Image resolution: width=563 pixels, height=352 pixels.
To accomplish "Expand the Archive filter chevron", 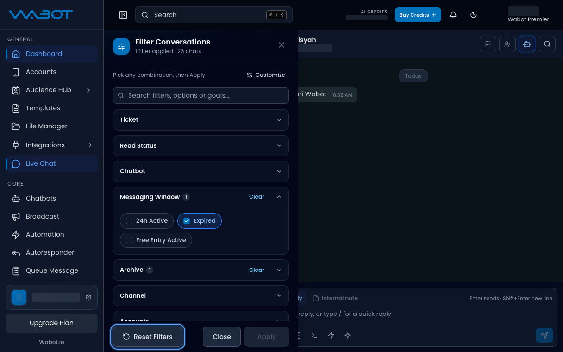I will (x=279, y=270).
